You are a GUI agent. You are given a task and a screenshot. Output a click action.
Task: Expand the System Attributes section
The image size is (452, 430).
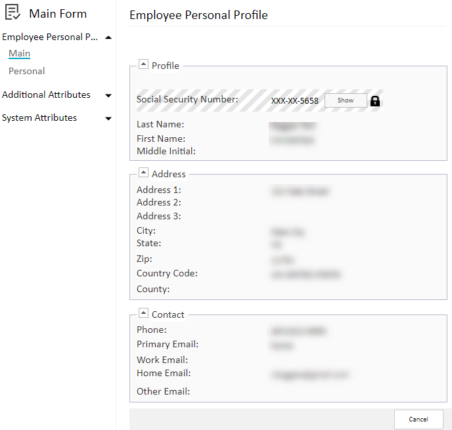pos(108,118)
